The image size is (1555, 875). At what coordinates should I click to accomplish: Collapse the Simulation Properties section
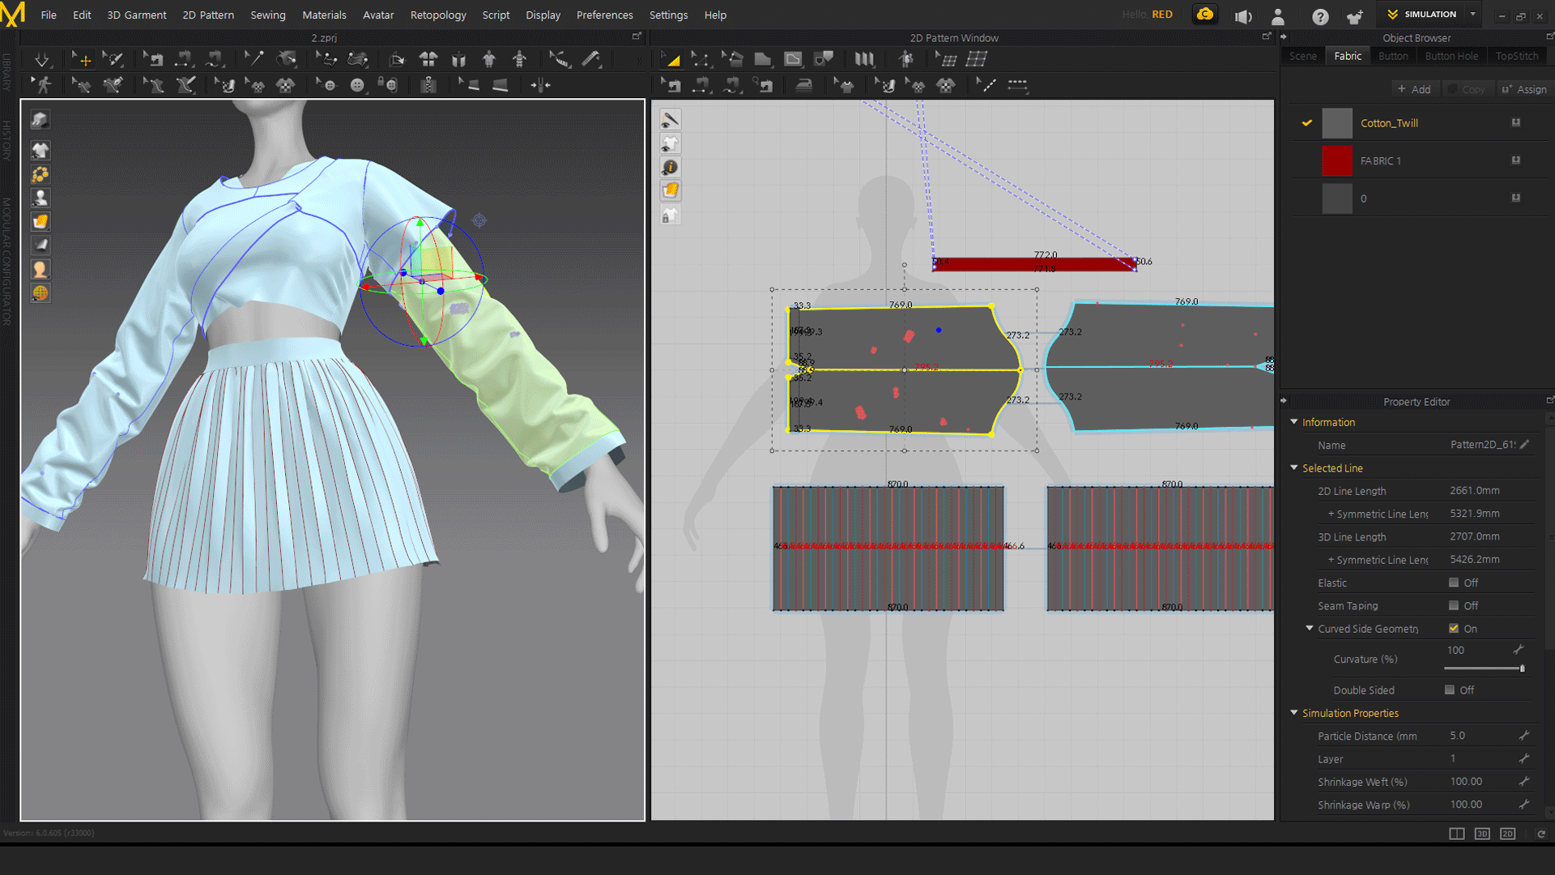pos(1293,712)
